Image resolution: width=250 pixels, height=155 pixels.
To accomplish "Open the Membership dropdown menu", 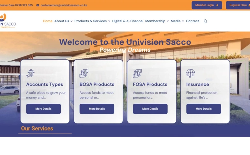I will pos(157,21).
